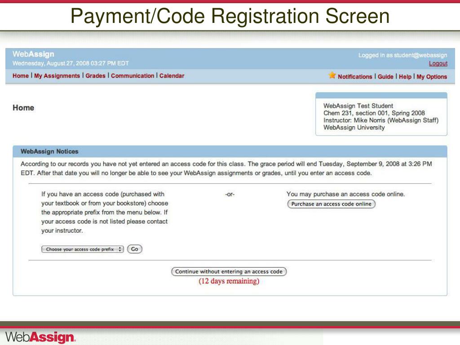View the Calendar page

(172, 75)
